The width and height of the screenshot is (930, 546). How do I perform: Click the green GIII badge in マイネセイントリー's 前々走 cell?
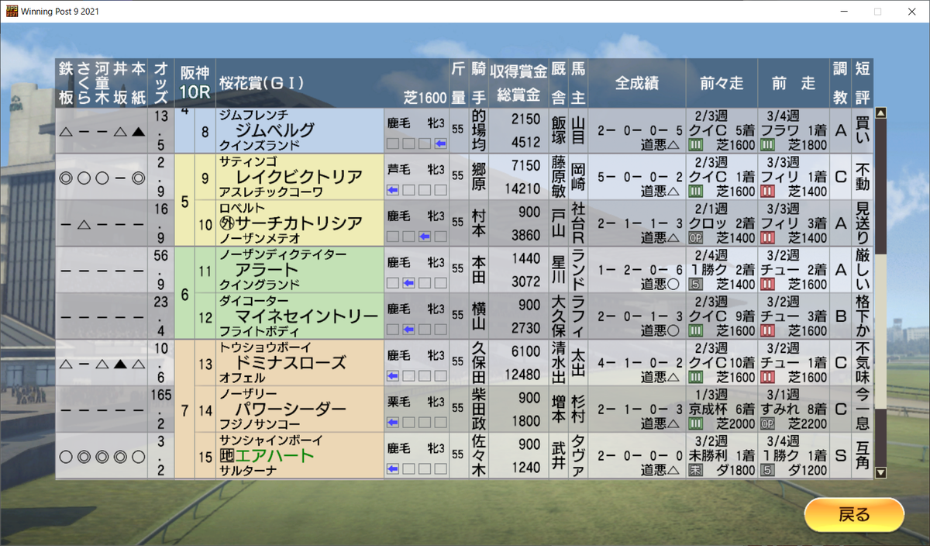695,330
